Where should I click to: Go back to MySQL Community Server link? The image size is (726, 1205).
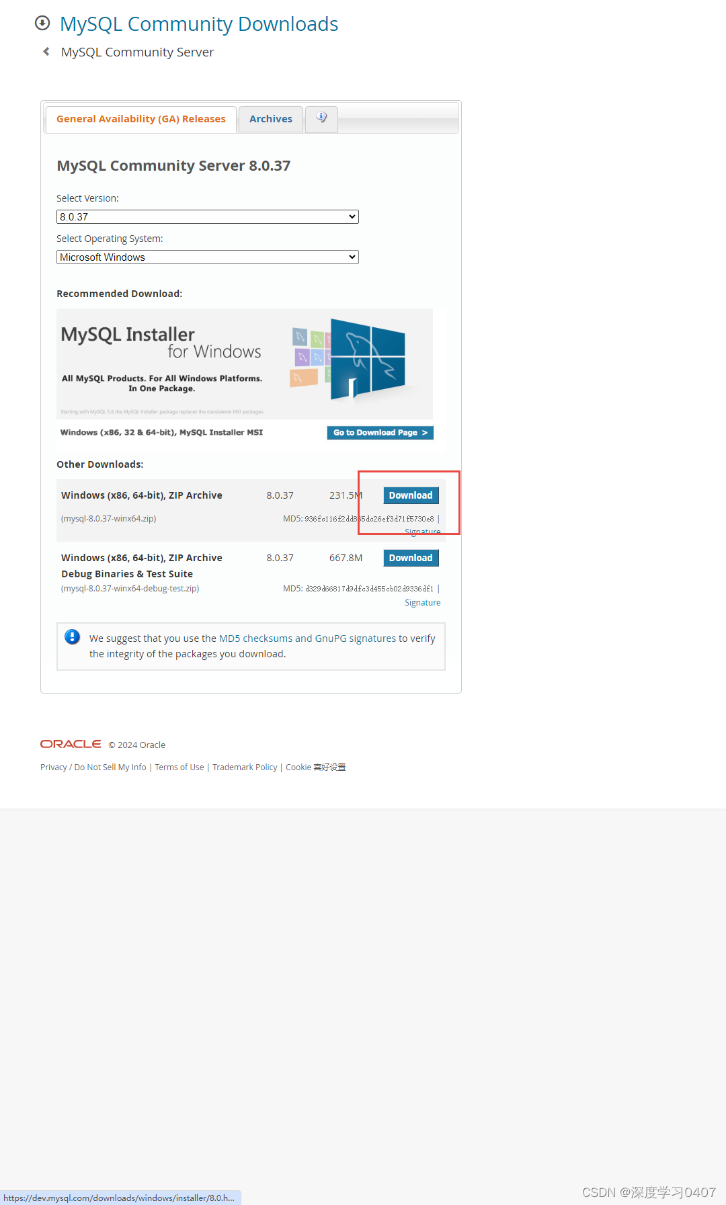point(137,52)
